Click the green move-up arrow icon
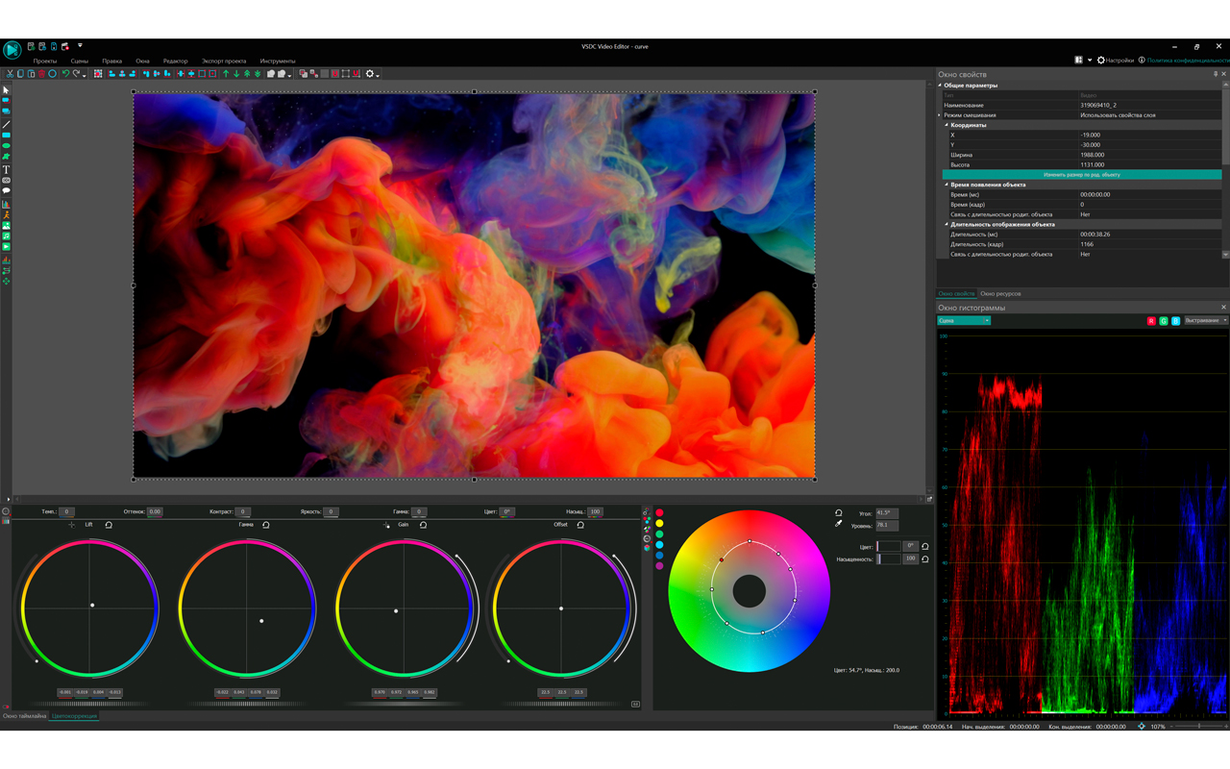The height and width of the screenshot is (769, 1230). (226, 74)
